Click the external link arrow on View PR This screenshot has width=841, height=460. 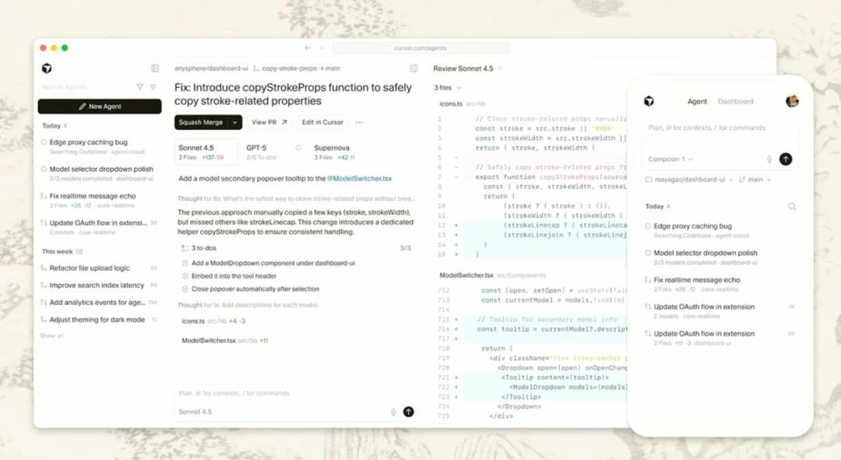(284, 122)
